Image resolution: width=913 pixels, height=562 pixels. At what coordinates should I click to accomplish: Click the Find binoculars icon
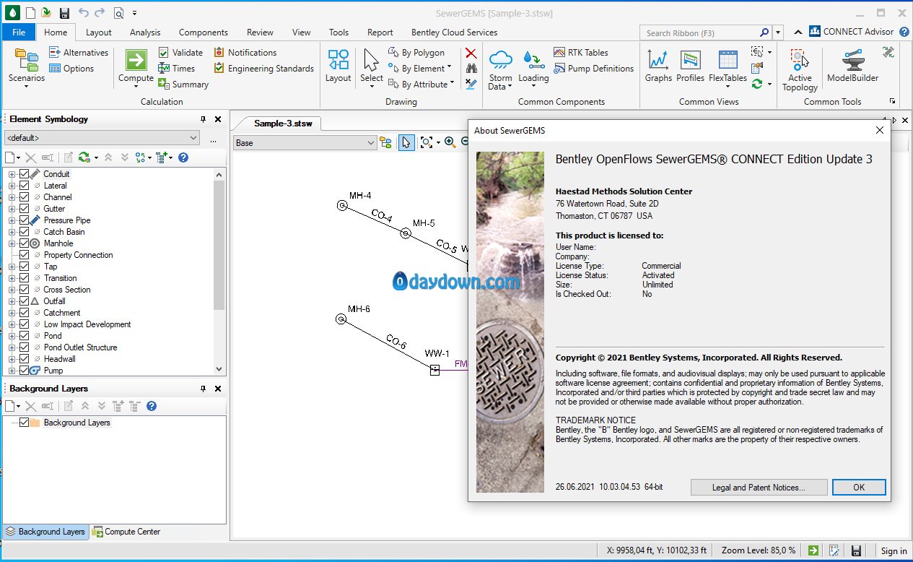click(471, 69)
